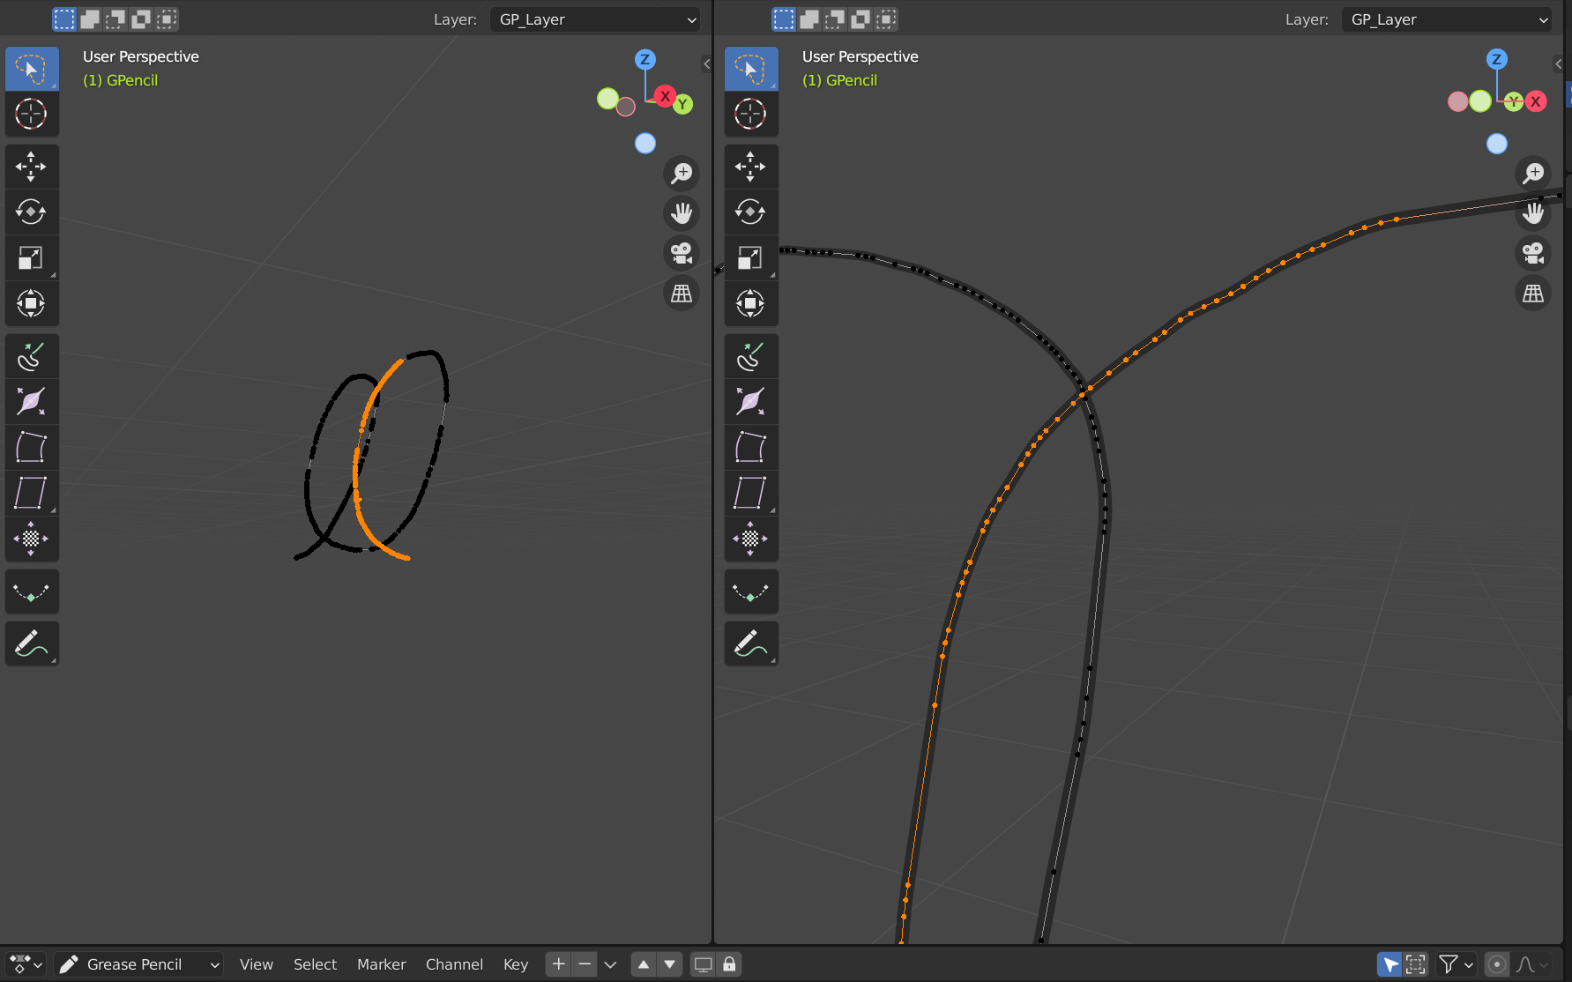Select the Move tool in the left viewport
The image size is (1572, 982).
[32, 166]
